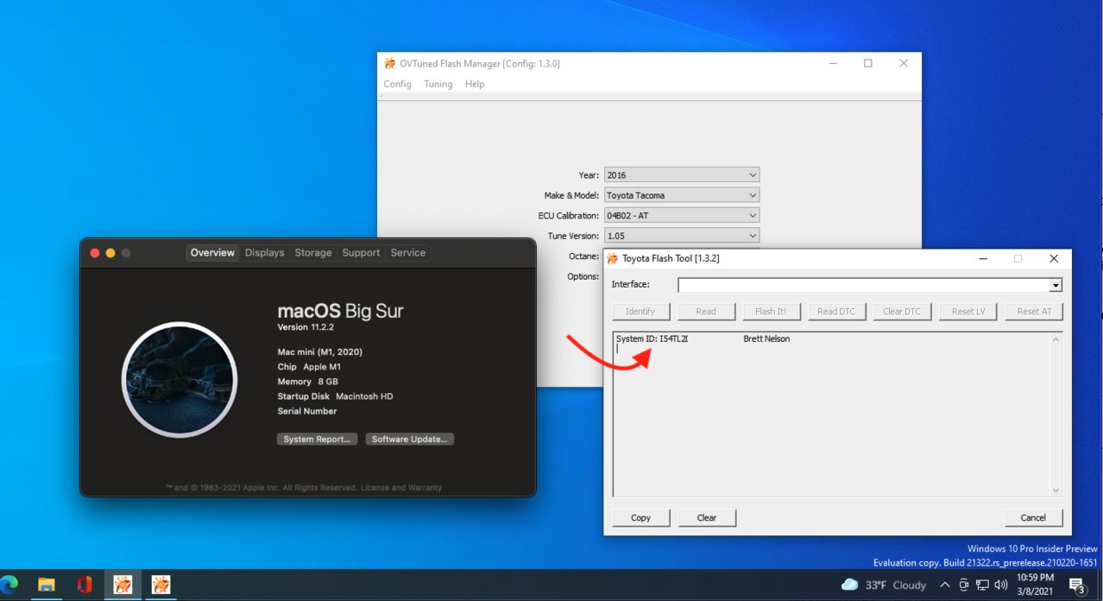Screen dimensions: 1103x601
Task: Click the log scrollbar up arrow
Action: pyautogui.click(x=1056, y=339)
